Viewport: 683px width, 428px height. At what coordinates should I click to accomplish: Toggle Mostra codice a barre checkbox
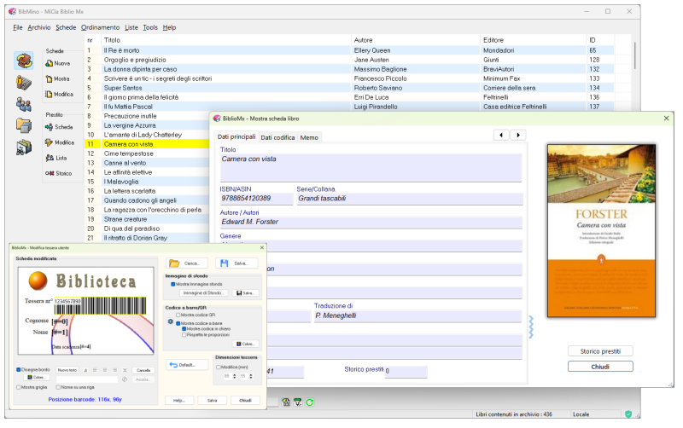178,323
